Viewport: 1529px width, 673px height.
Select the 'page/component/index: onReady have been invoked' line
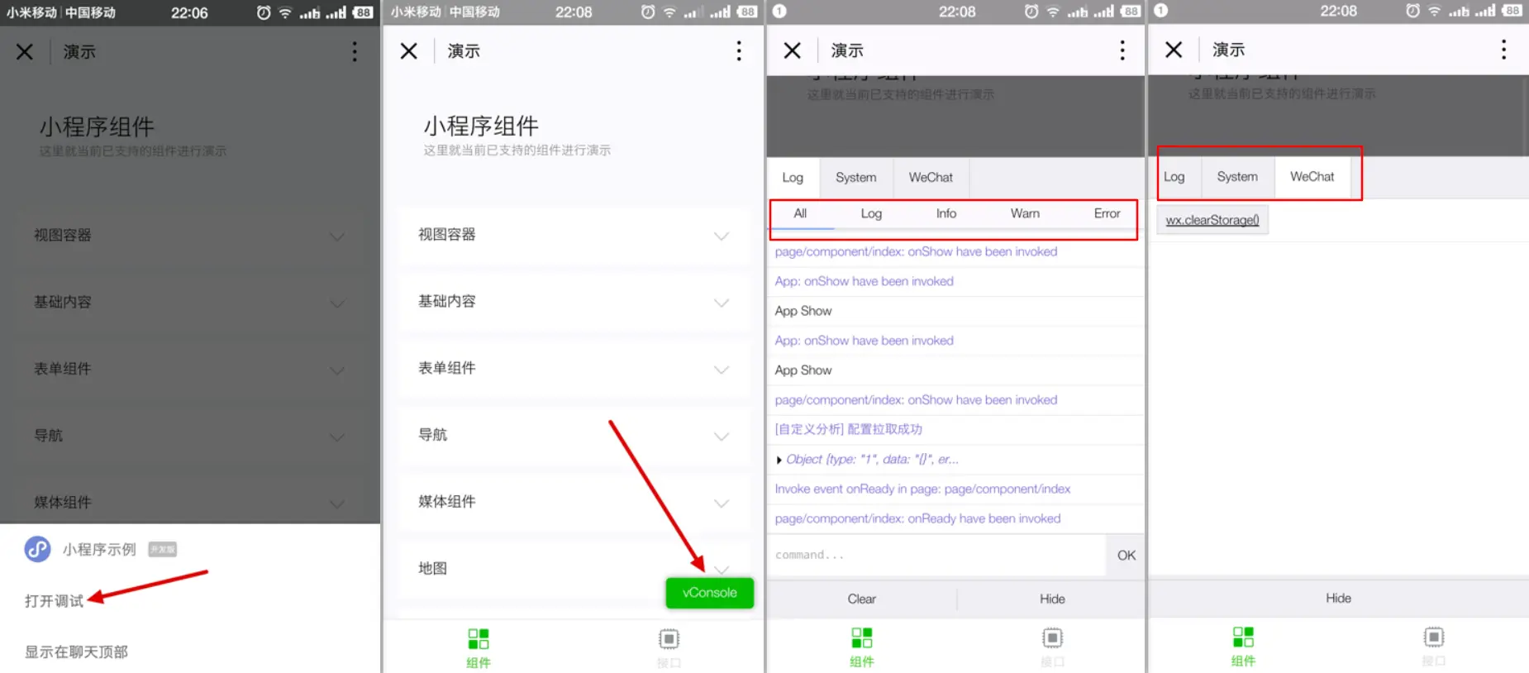(x=955, y=519)
